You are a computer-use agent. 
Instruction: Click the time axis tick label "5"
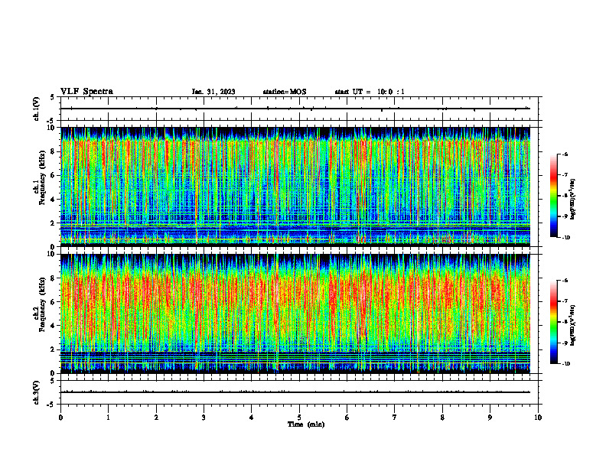[x=299, y=418]
